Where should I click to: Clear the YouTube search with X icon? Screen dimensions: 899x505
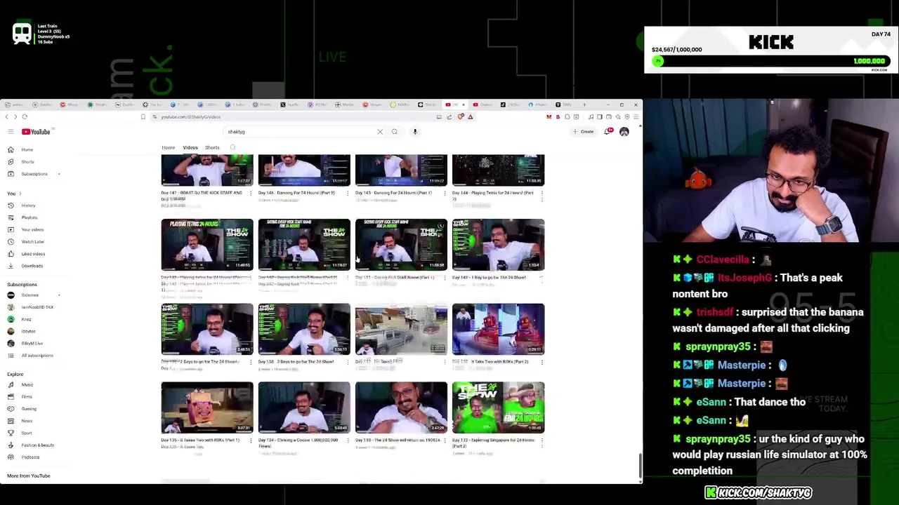pos(380,132)
